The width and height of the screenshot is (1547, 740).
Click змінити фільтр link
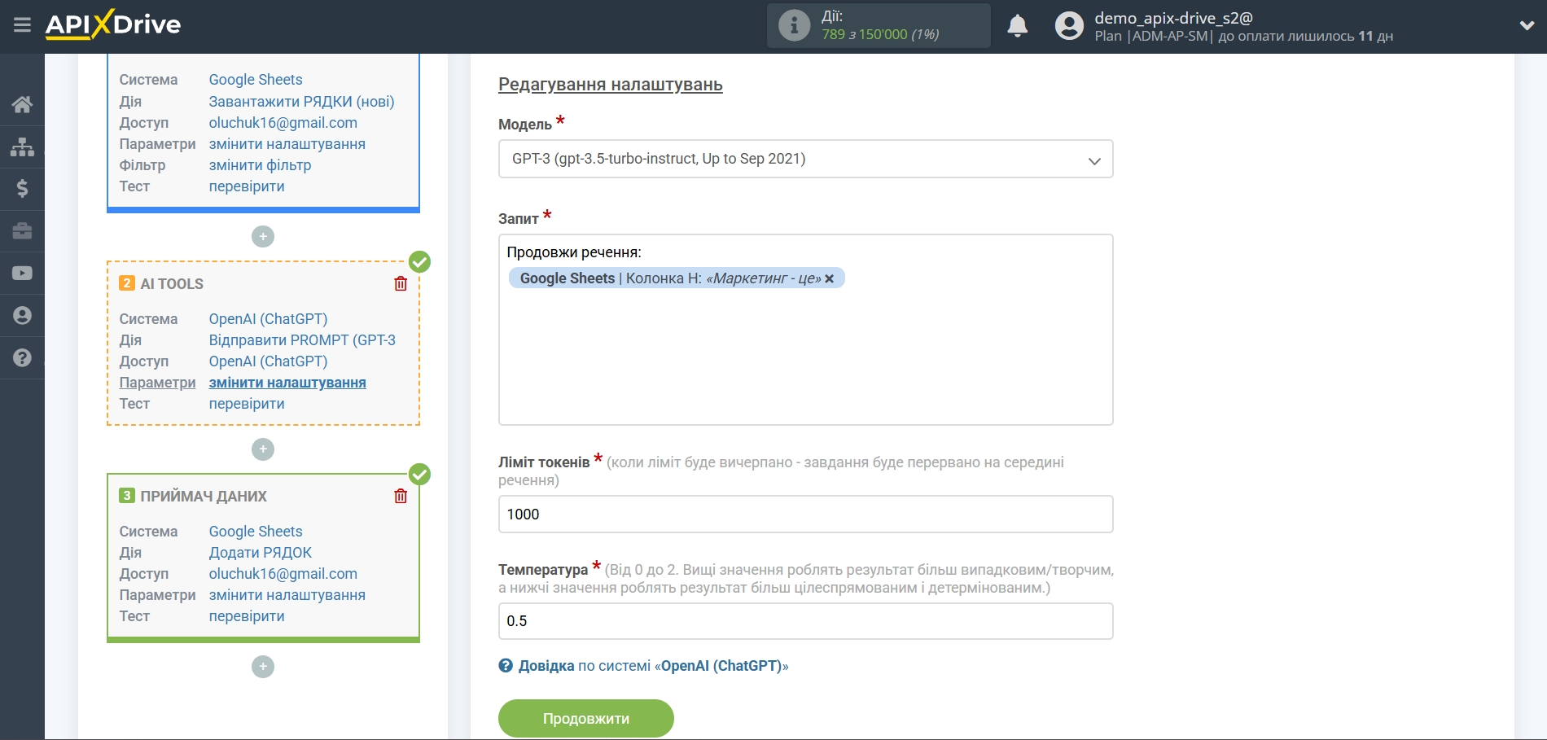tap(260, 165)
